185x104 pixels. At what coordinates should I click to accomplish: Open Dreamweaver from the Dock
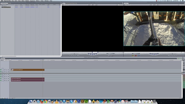point(86,101)
